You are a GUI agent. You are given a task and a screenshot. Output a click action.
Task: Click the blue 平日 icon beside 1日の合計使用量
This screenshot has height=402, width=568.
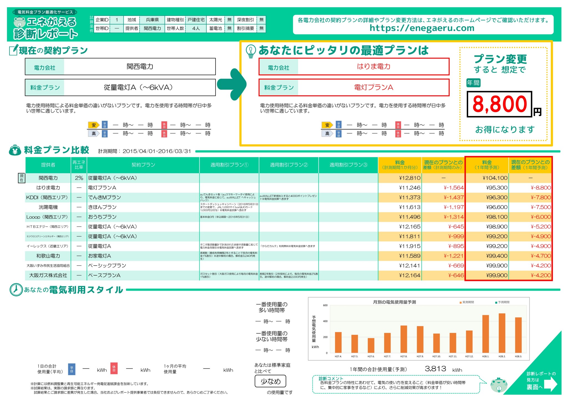[72, 369]
